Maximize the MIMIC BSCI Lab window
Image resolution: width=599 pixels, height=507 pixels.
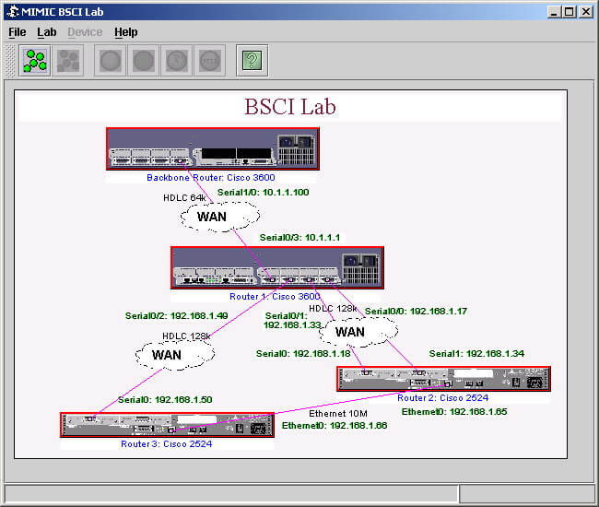click(570, 12)
